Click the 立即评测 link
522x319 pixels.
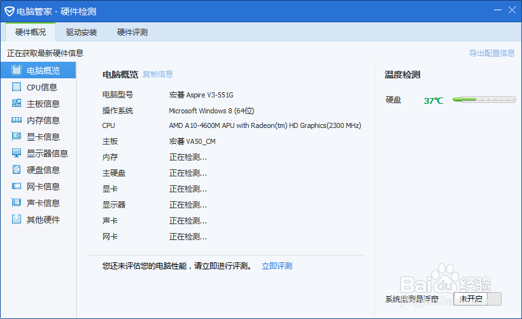(x=277, y=266)
